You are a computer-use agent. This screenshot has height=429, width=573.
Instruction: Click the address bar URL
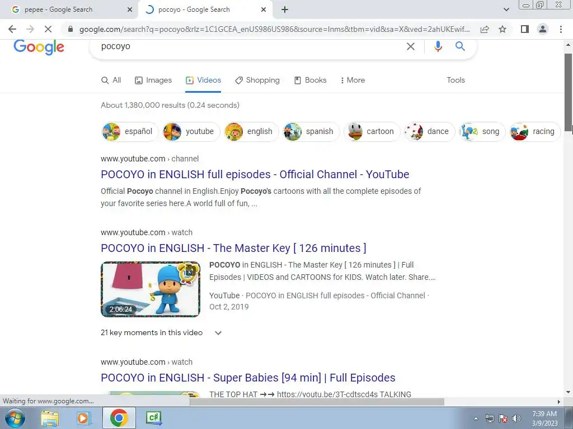tap(274, 29)
